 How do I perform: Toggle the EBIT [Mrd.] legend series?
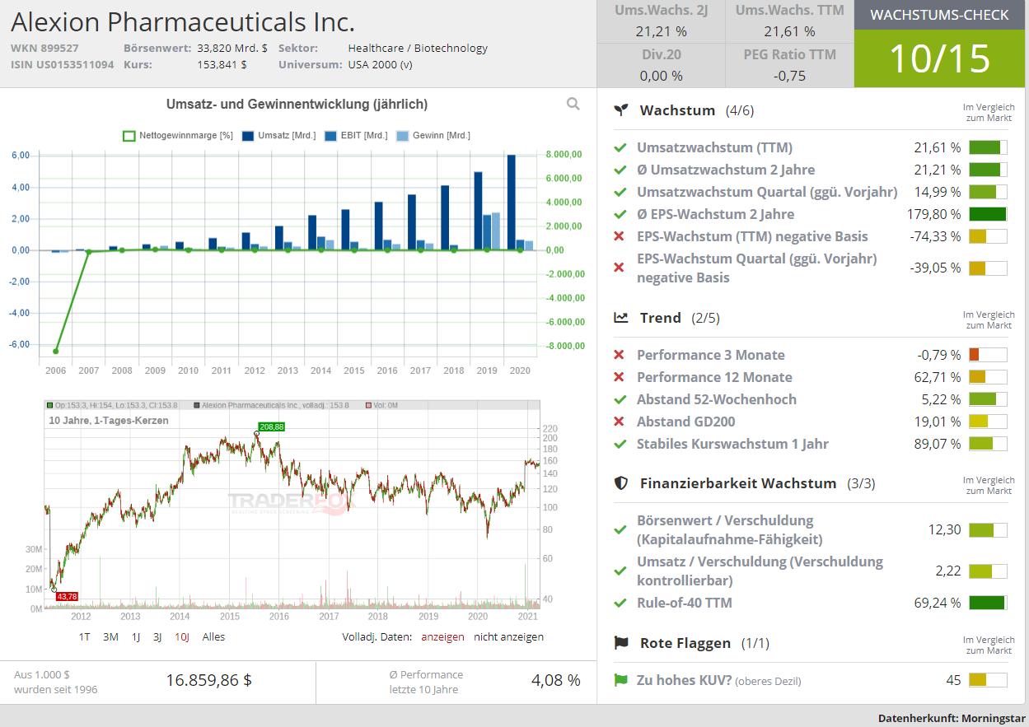point(356,135)
